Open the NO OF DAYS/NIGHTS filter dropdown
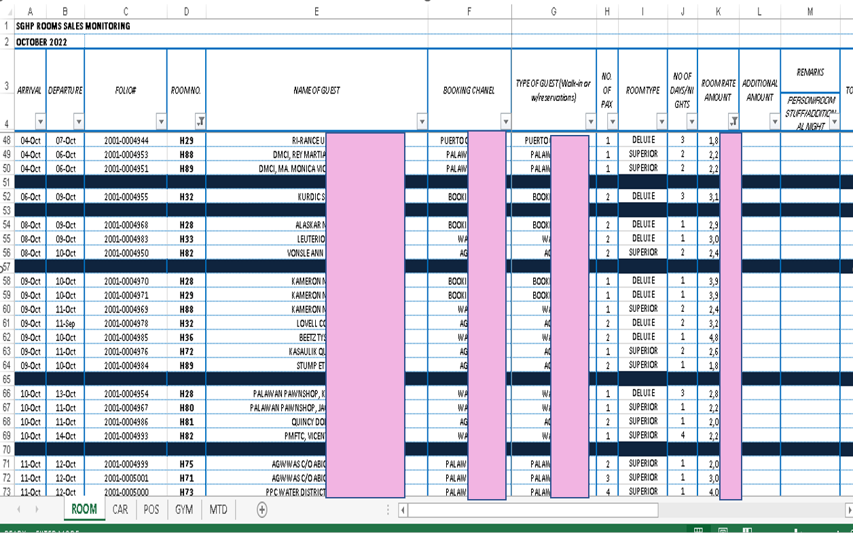 [x=691, y=122]
